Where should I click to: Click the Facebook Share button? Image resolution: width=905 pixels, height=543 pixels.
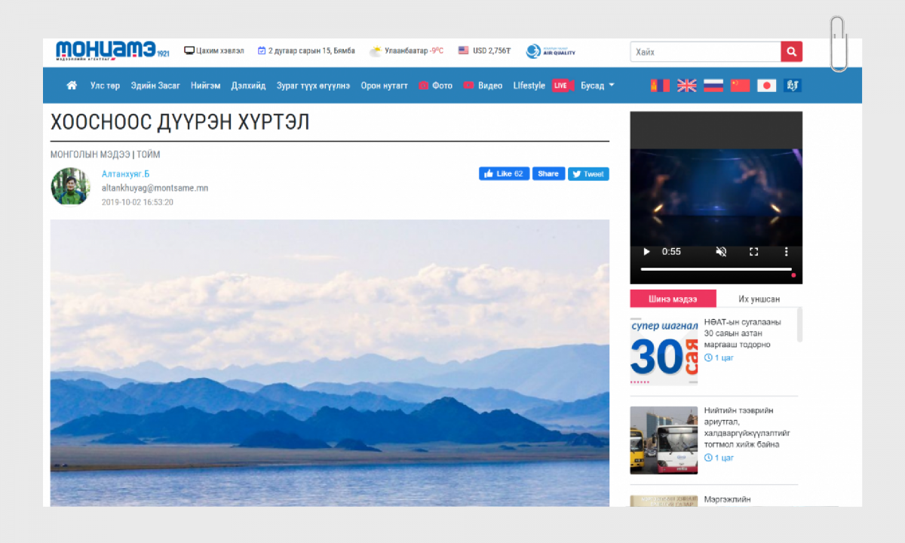coord(548,173)
